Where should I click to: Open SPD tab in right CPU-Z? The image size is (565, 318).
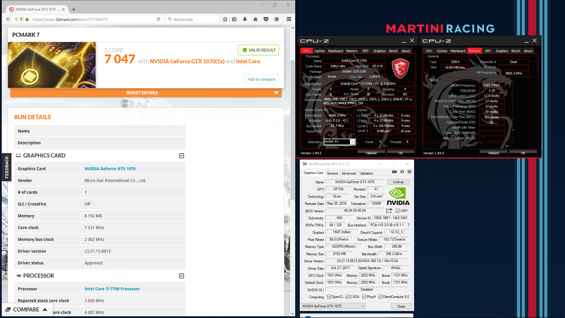[x=488, y=51]
